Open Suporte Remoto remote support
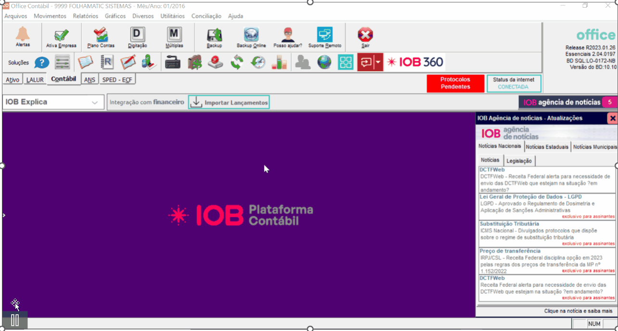Viewport: 618px width, 331px height. (325, 37)
